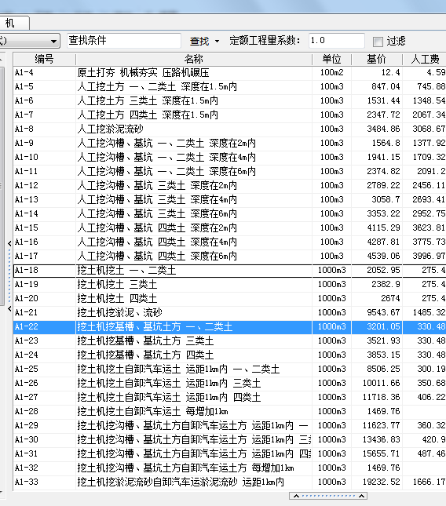Click base price 3353.22 cell
This screenshot has width=446, height=506.
[377, 214]
